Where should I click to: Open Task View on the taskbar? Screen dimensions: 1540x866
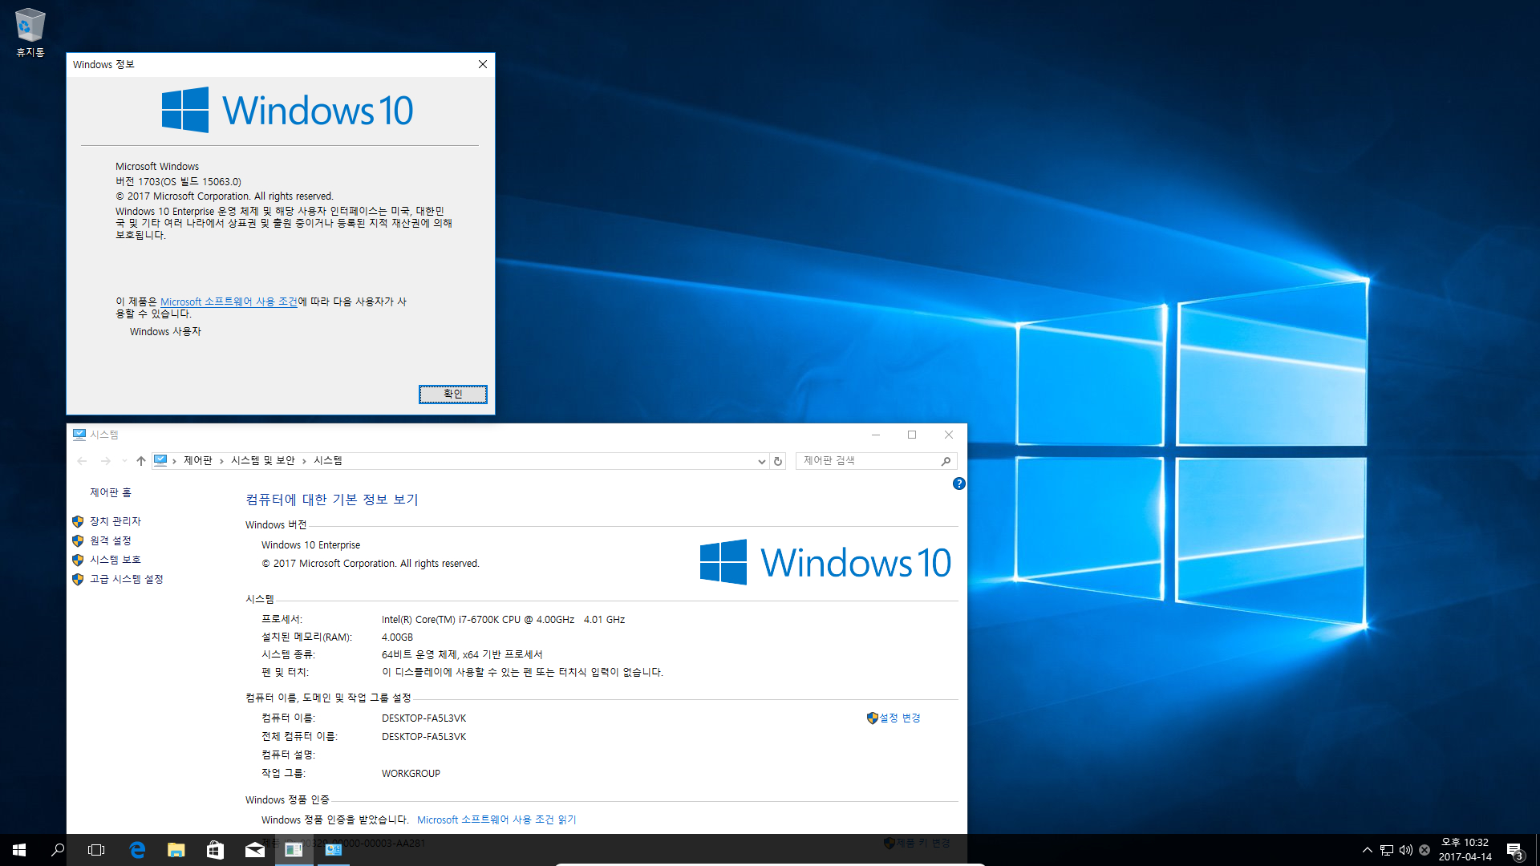[96, 850]
